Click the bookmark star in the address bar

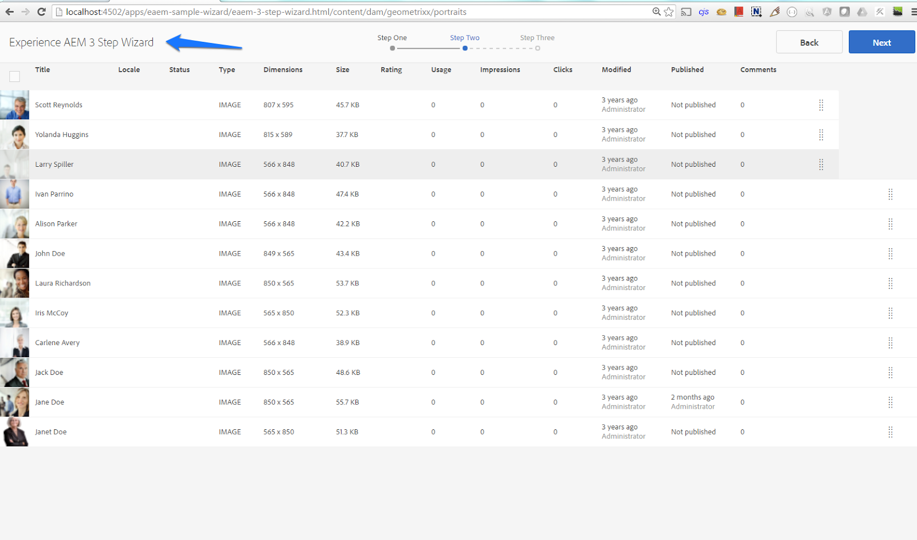668,11
